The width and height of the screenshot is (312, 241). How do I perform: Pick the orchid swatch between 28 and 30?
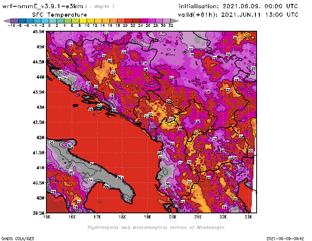coord(159,21)
